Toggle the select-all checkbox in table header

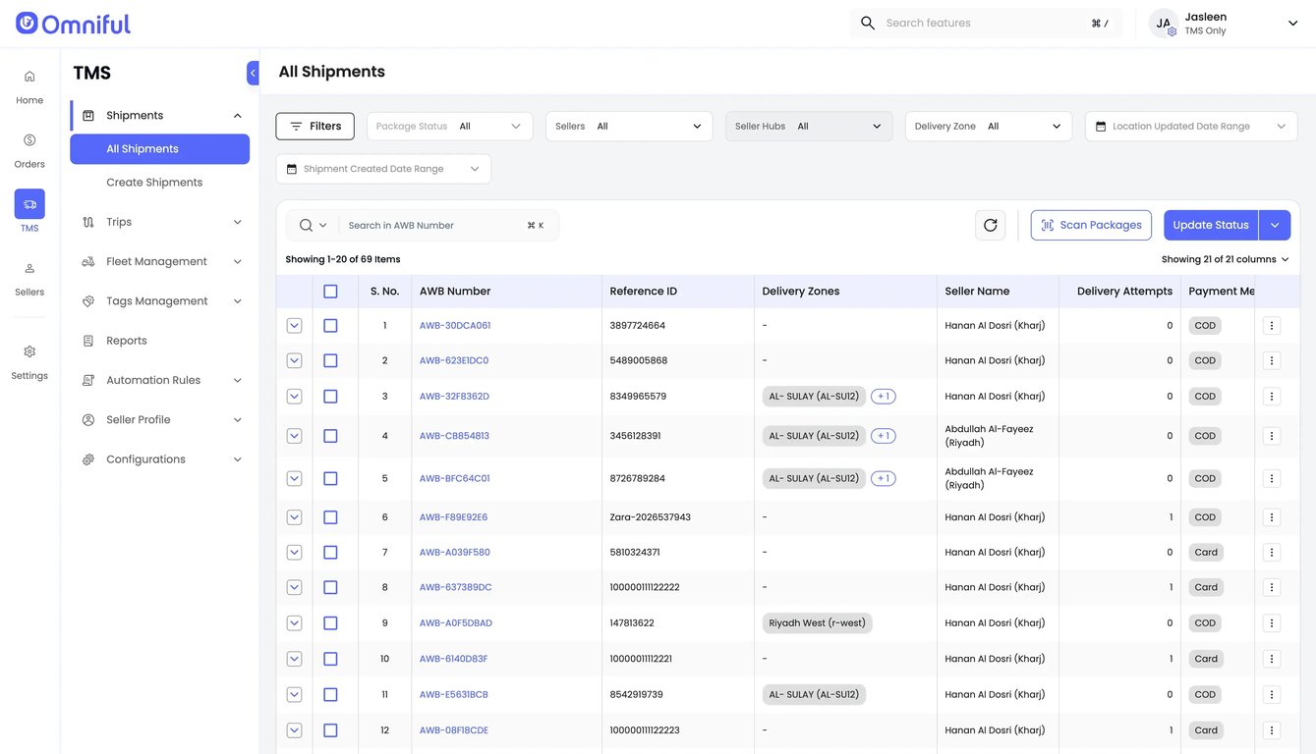tap(330, 292)
